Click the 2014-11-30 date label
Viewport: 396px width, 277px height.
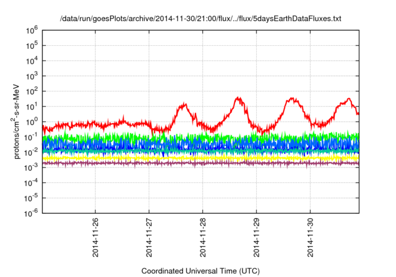(x=311, y=237)
